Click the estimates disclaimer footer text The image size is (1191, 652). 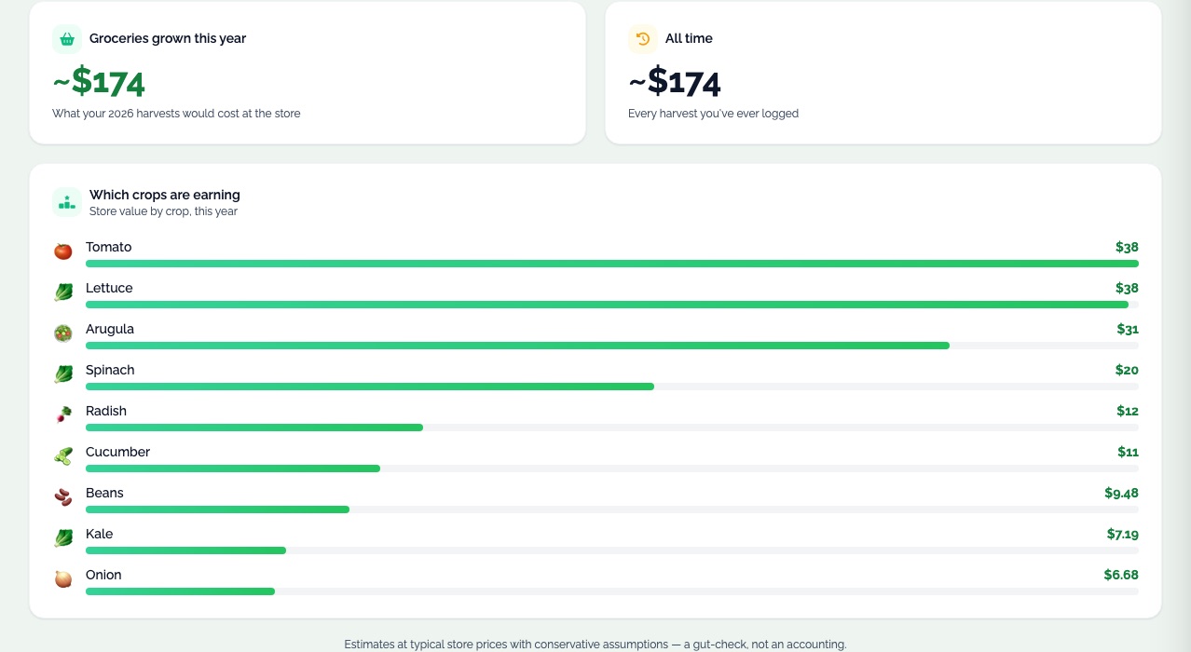[x=595, y=644]
